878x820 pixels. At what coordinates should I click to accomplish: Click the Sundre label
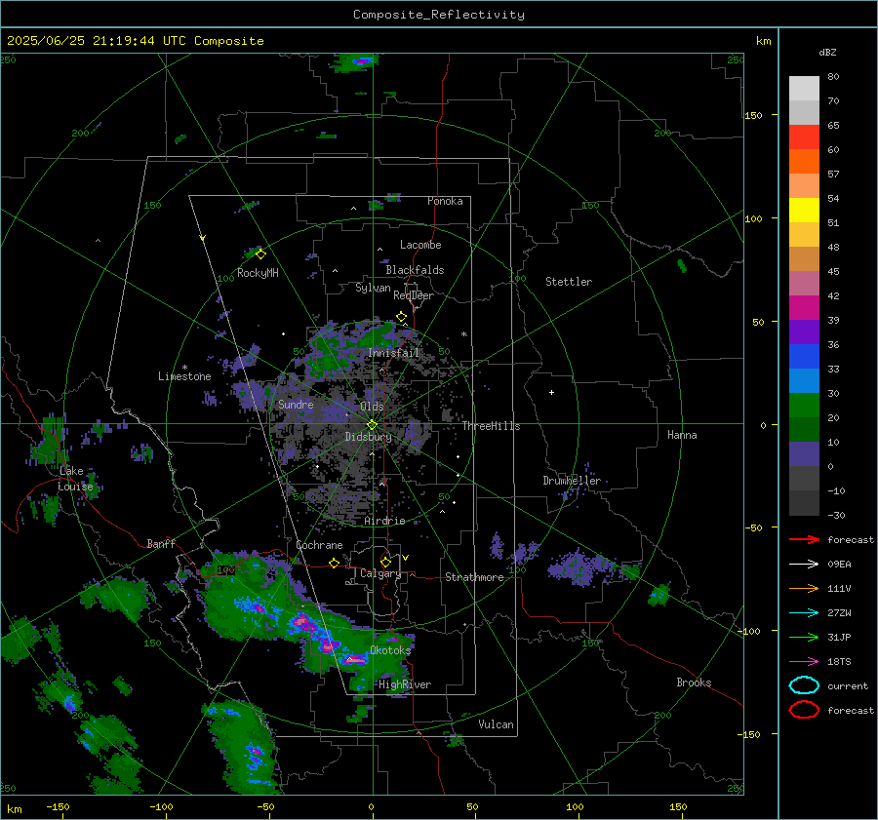[x=296, y=405]
